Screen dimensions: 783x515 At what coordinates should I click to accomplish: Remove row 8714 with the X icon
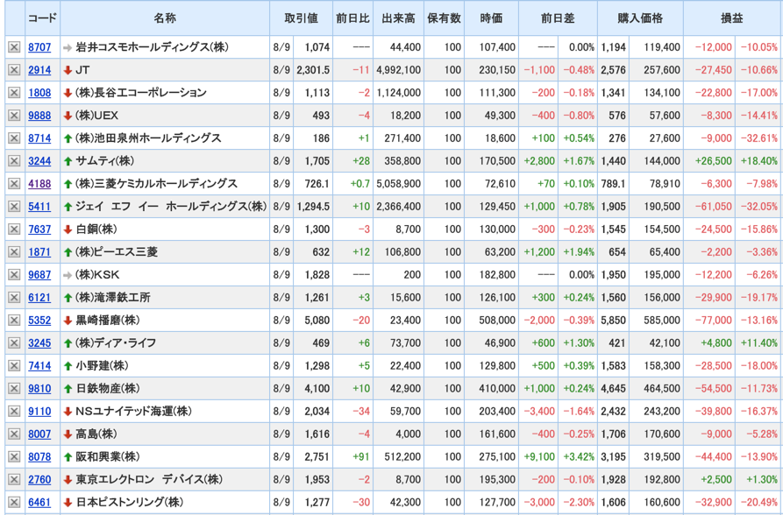coord(14,138)
